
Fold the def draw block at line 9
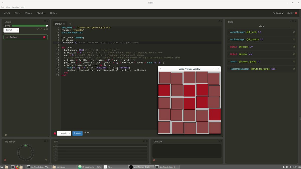[60, 48]
